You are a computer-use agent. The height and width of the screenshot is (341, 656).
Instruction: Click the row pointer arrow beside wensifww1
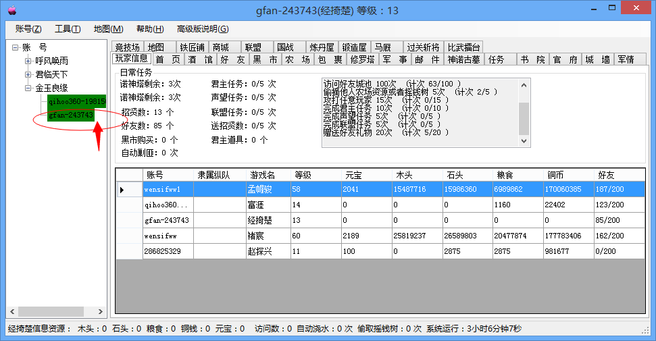(122, 190)
